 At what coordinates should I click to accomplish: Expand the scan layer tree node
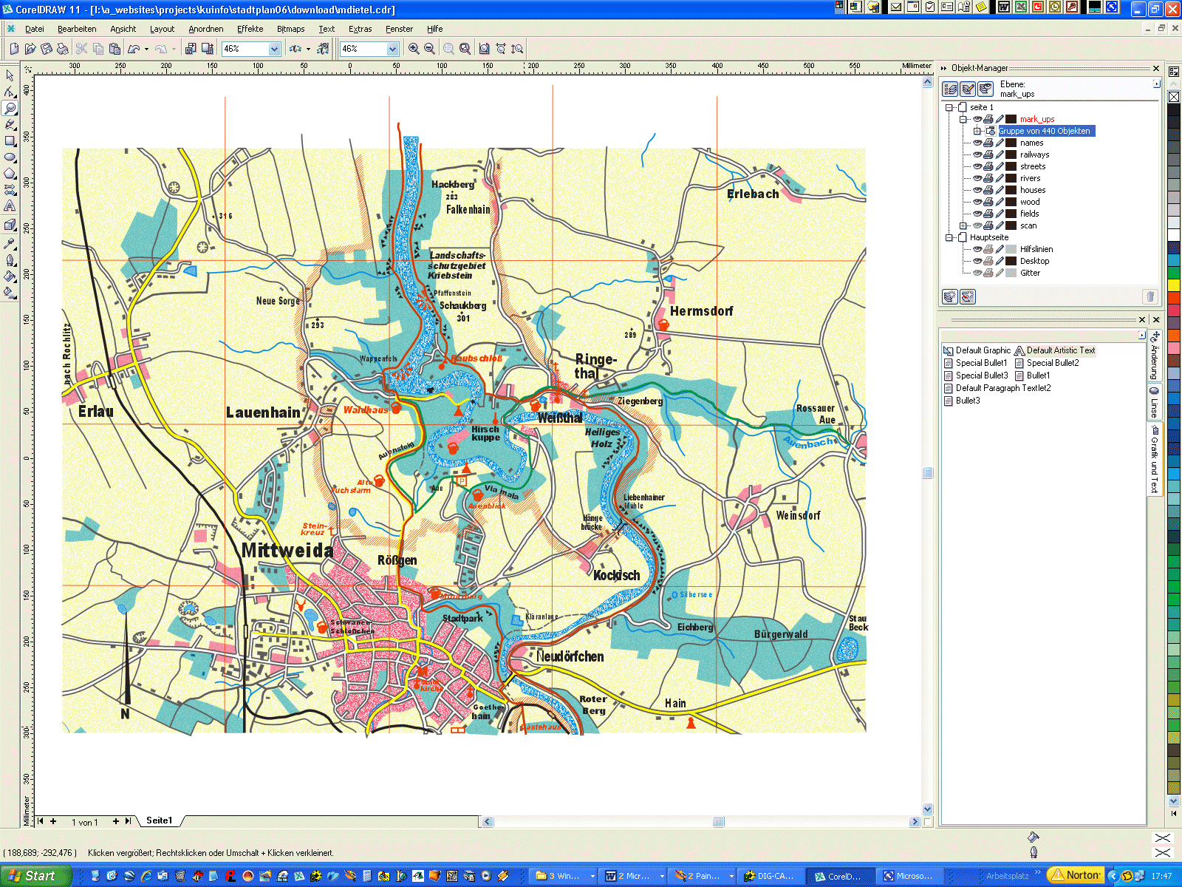pos(963,225)
